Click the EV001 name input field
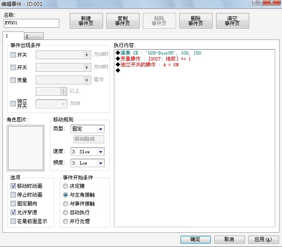 (31, 23)
